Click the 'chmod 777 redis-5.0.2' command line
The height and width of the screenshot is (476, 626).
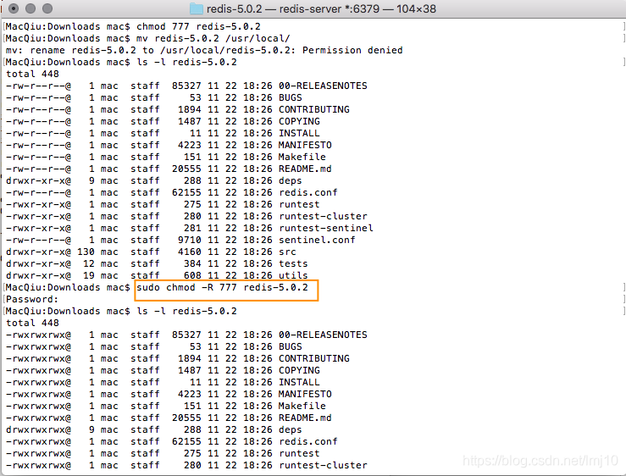198,27
